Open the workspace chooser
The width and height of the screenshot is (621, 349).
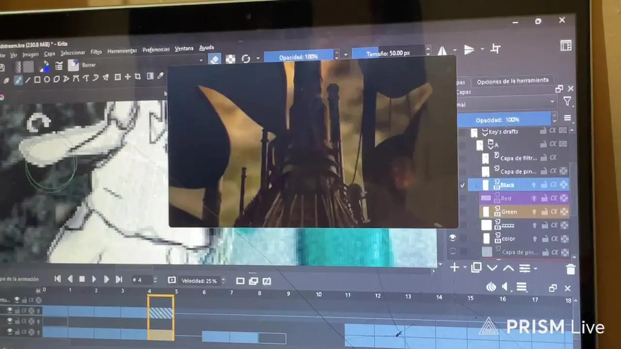pos(566,46)
